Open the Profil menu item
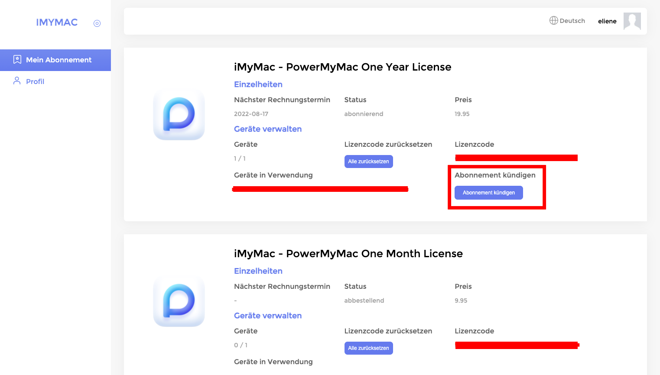The height and width of the screenshot is (375, 660). pyautogui.click(x=55, y=81)
